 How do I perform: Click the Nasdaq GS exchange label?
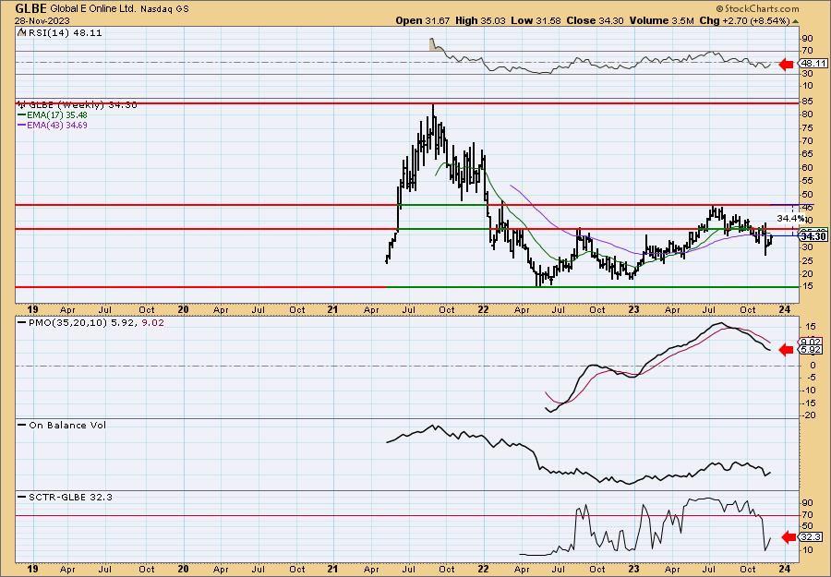click(x=165, y=9)
